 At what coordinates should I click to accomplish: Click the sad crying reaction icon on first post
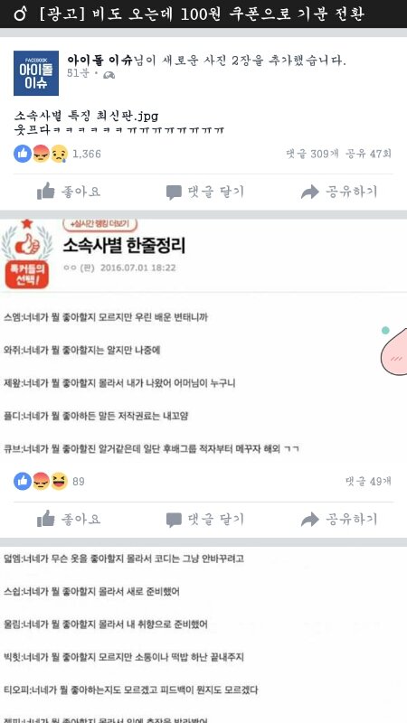[59, 154]
